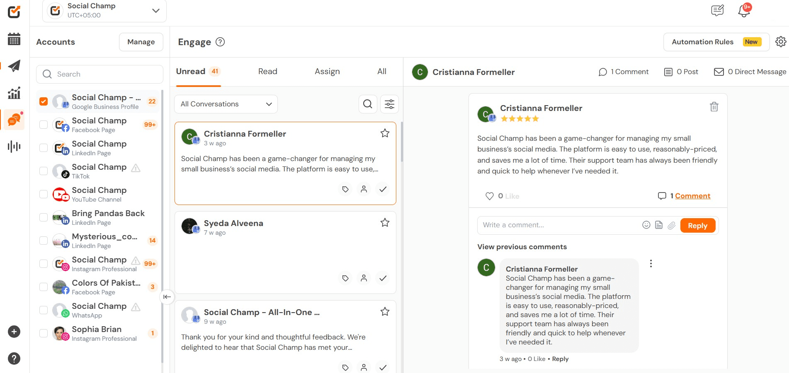
Task: Open the Analytics section in the sidebar
Action: coord(14,93)
